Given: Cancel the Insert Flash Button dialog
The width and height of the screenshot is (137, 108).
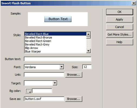Looking at the screenshot, I should pos(119,27).
